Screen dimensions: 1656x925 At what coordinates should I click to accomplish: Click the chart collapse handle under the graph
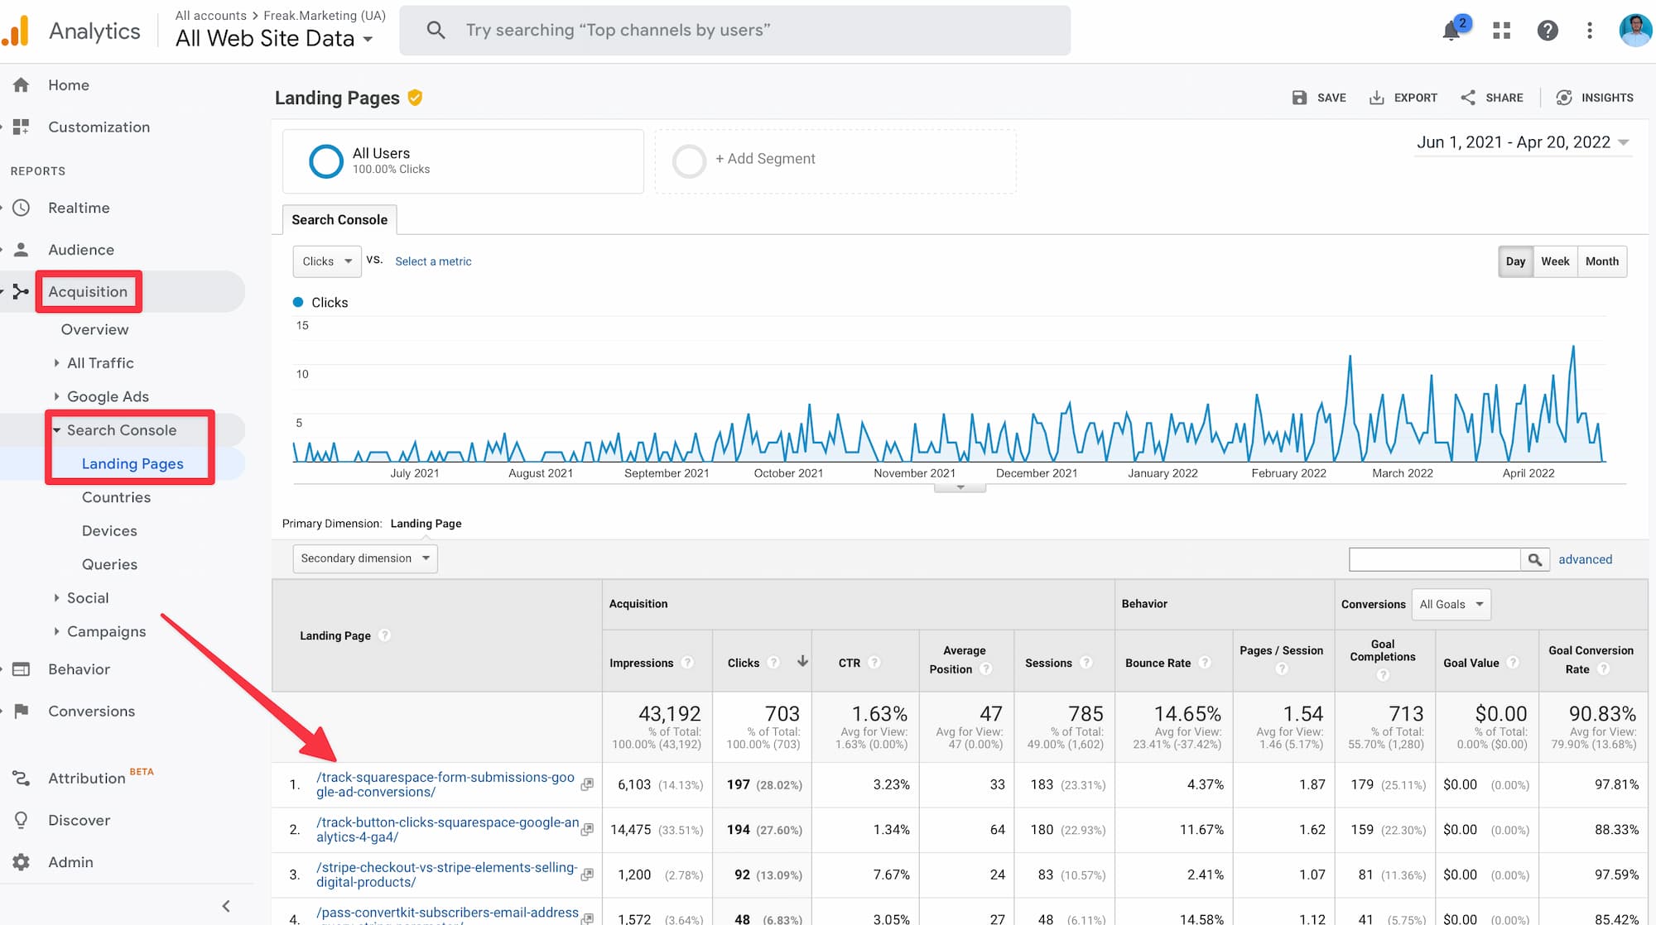click(960, 487)
